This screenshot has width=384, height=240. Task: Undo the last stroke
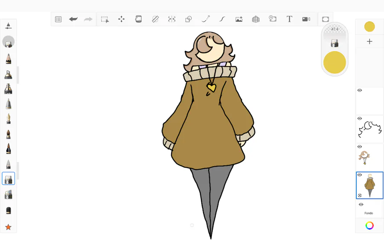[73, 19]
